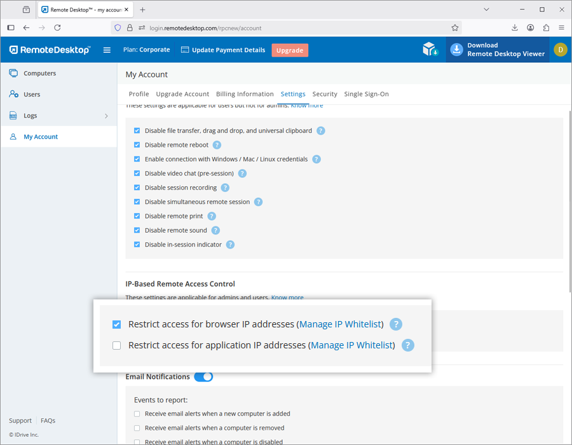Screen dimensions: 572x445
Task: Click the help icon for browser IP addresses
Action: coord(396,324)
